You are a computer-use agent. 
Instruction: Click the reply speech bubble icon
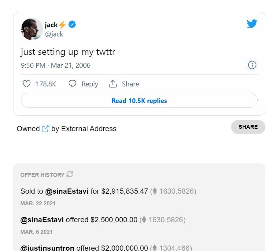tap(72, 84)
